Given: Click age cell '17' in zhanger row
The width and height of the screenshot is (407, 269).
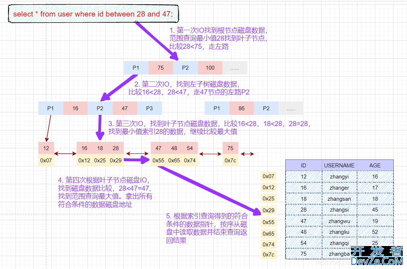Looking at the screenshot, I should point(375,187).
